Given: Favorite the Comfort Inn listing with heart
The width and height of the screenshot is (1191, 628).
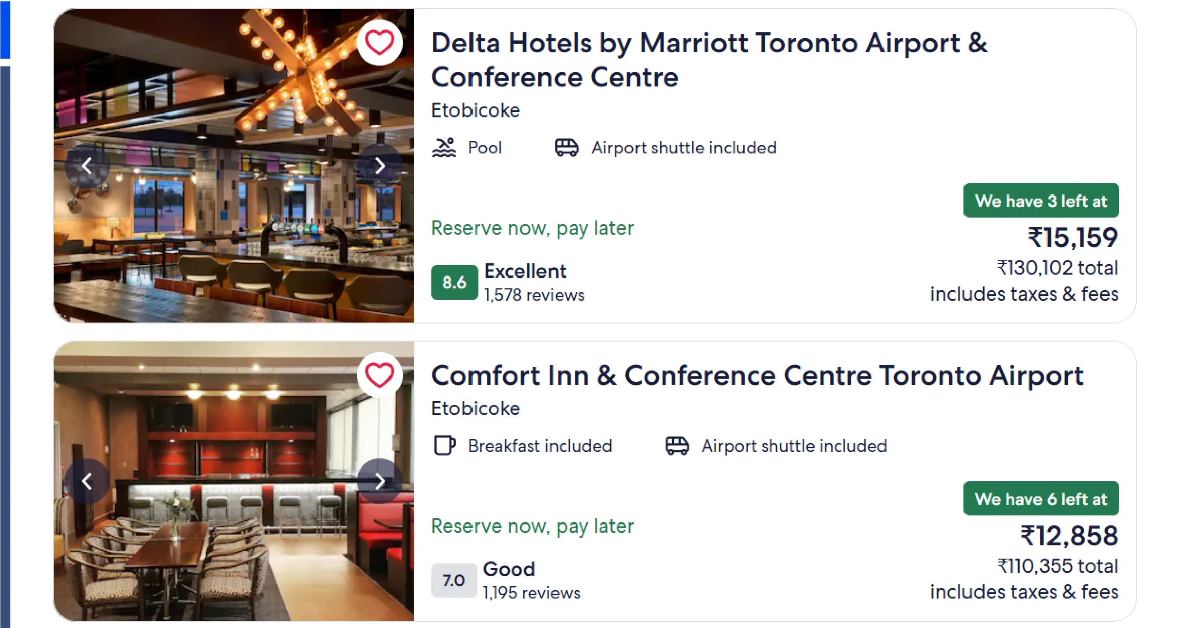Looking at the screenshot, I should pyautogui.click(x=379, y=375).
